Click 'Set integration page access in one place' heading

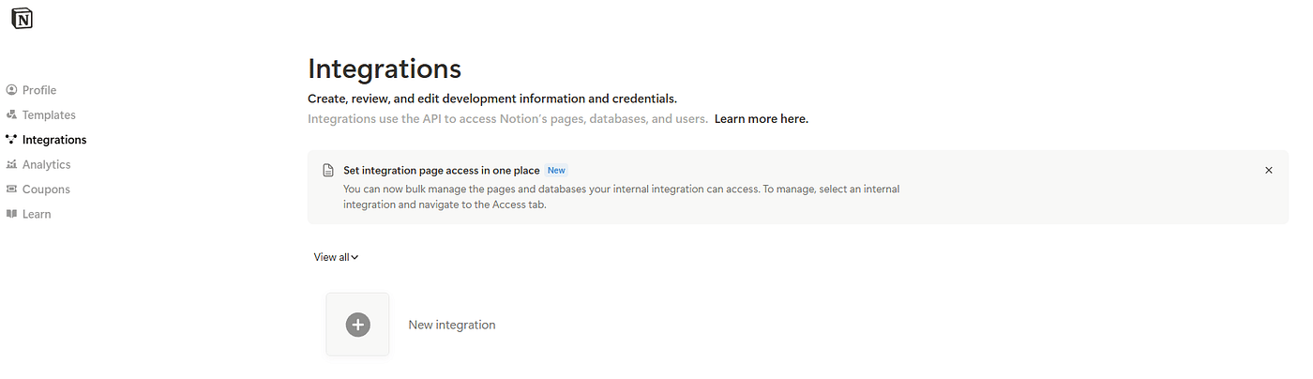click(x=442, y=171)
